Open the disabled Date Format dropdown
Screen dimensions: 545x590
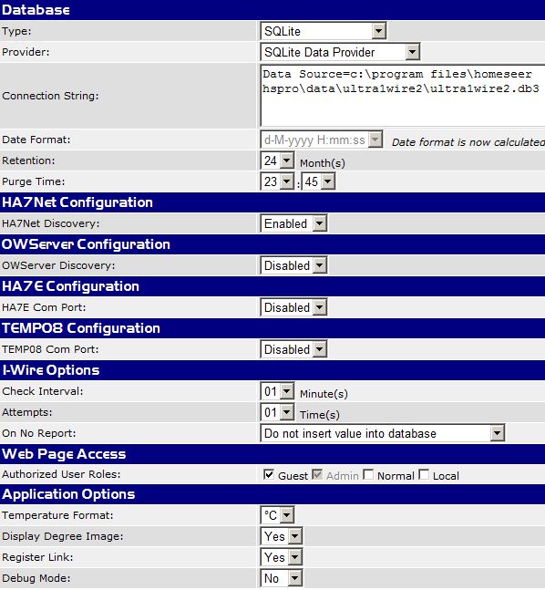tap(321, 140)
